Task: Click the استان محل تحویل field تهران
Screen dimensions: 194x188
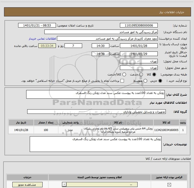Action: coord(139,61)
